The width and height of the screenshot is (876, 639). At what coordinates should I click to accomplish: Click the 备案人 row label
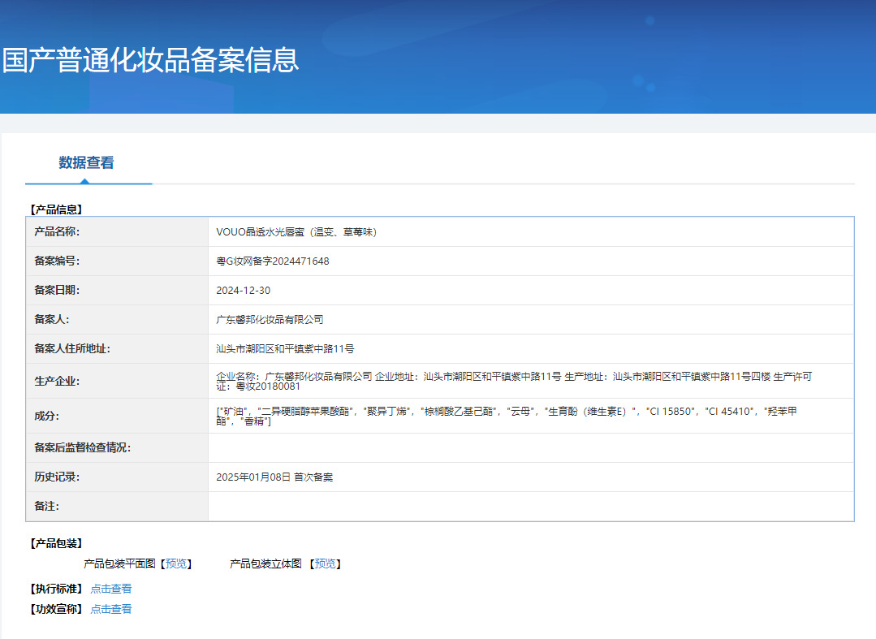(x=52, y=320)
